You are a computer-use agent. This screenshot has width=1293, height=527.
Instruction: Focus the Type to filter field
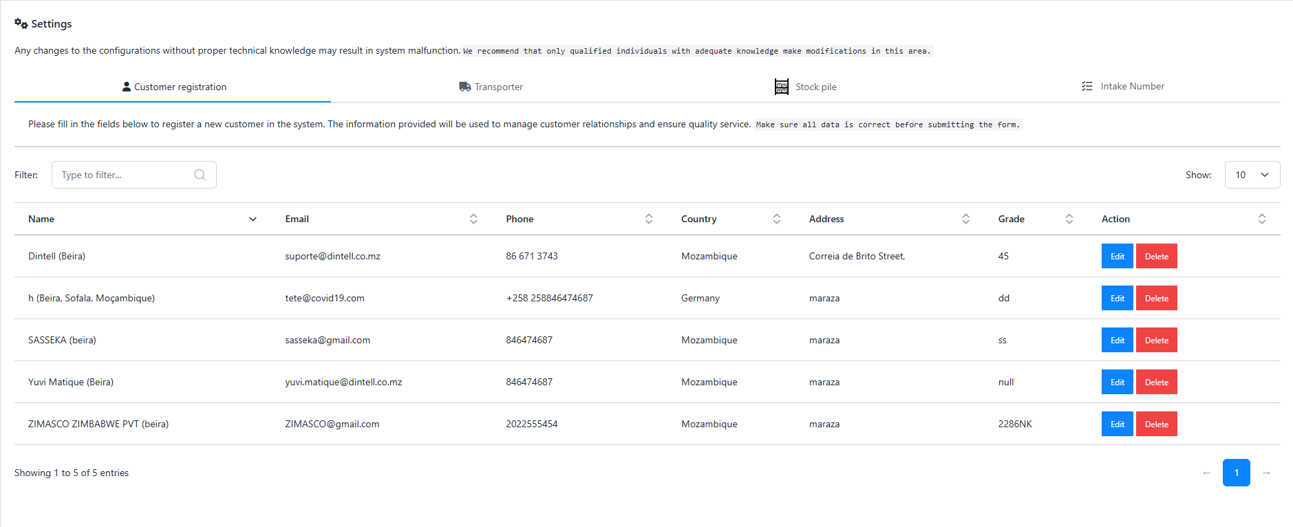(124, 175)
